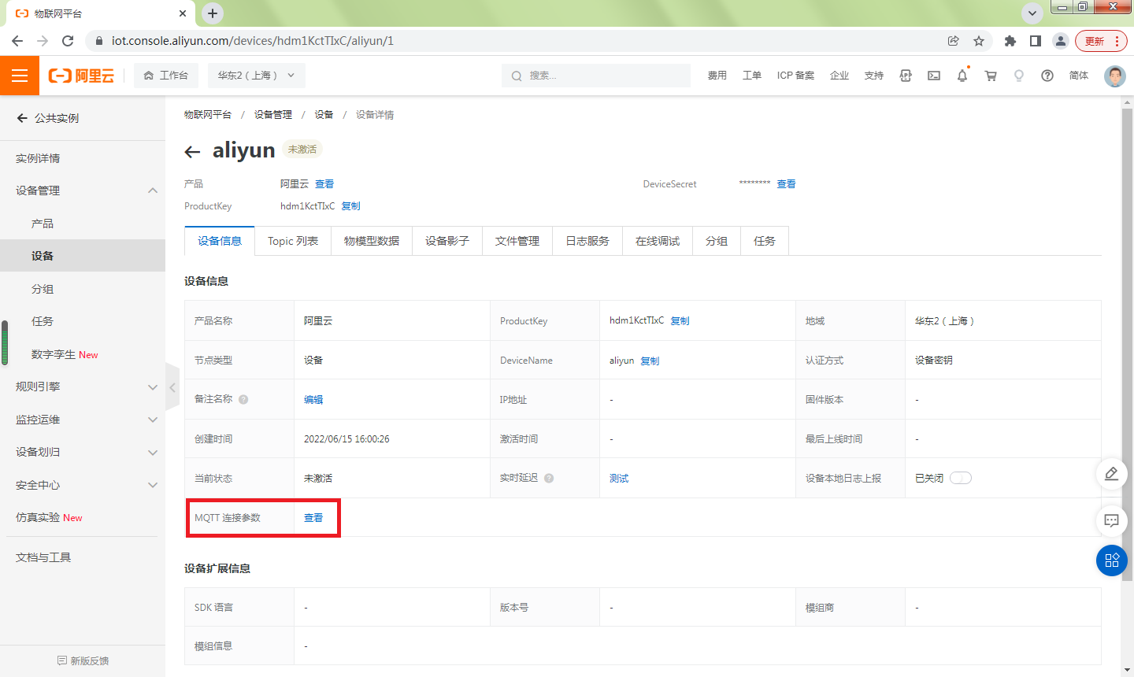Collapse the 设备管理 sidebar section
The image size is (1134, 677).
pos(153,191)
